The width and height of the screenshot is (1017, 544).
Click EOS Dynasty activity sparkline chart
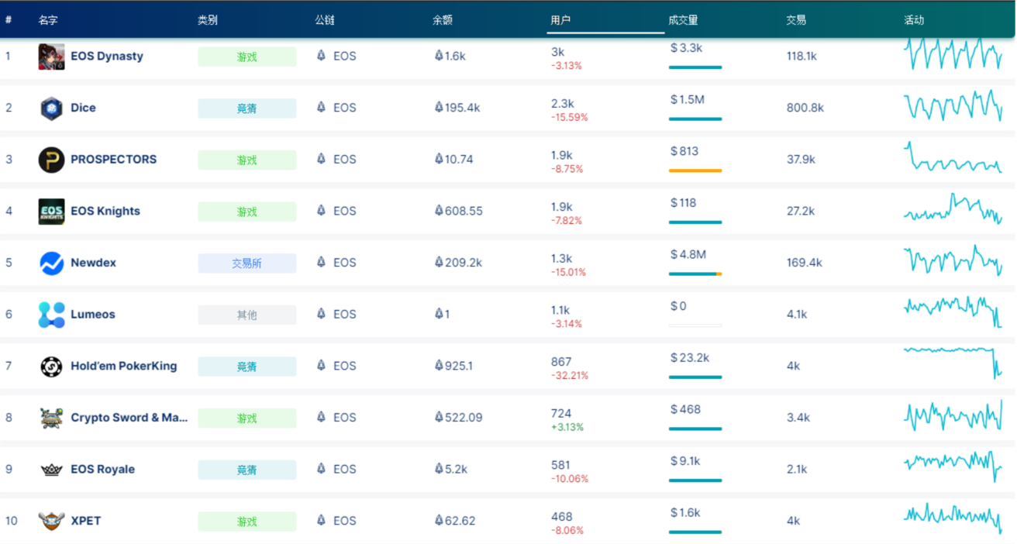click(953, 54)
